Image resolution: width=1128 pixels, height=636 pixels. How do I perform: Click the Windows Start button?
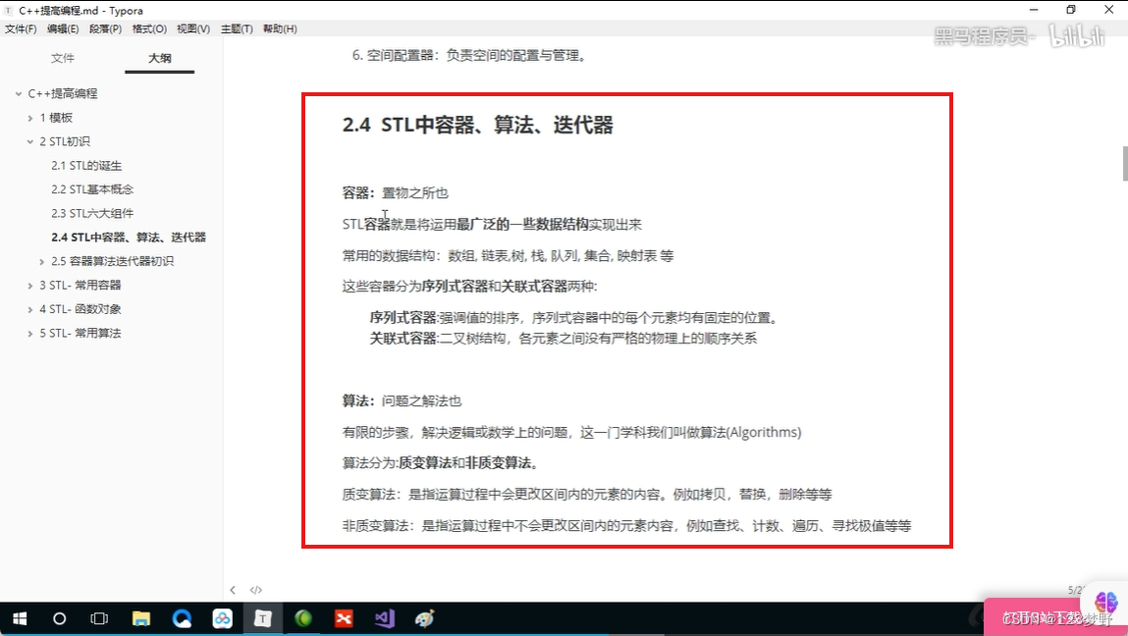(19, 618)
